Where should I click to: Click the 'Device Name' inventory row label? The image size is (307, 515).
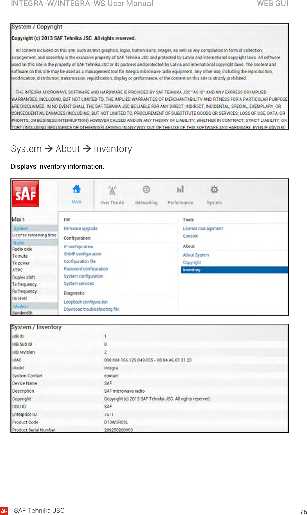coord(25,383)
